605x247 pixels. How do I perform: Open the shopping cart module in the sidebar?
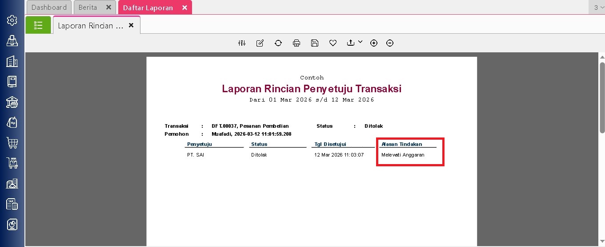point(12,143)
